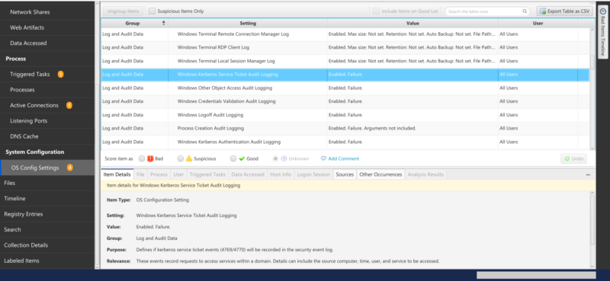Select Windows Kerberos Service Ticket Audit Logging row
This screenshot has height=281, width=610.
345,74
